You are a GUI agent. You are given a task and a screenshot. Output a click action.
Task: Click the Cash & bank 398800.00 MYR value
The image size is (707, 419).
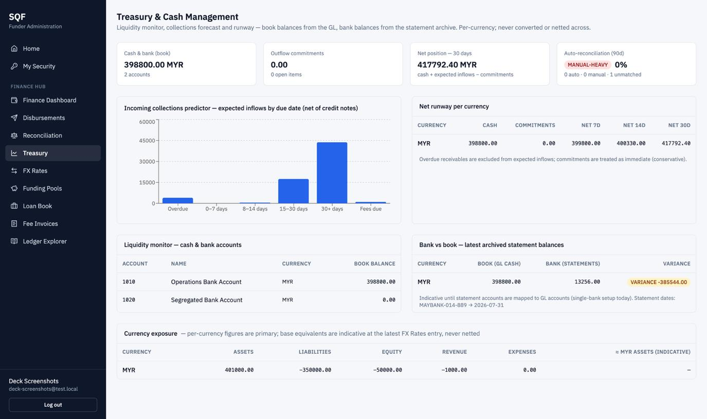[x=154, y=65]
